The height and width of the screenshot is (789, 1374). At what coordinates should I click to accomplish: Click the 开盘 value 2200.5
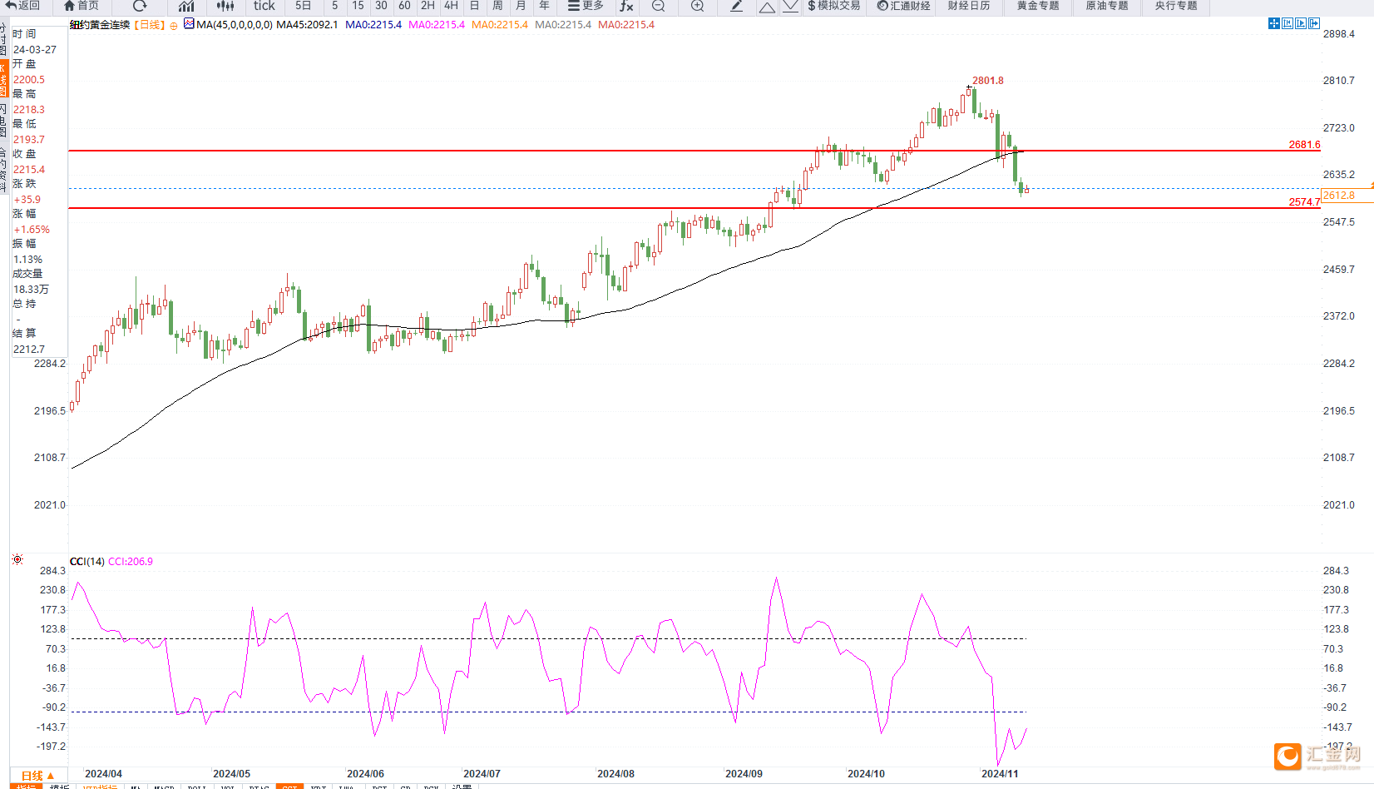point(29,80)
